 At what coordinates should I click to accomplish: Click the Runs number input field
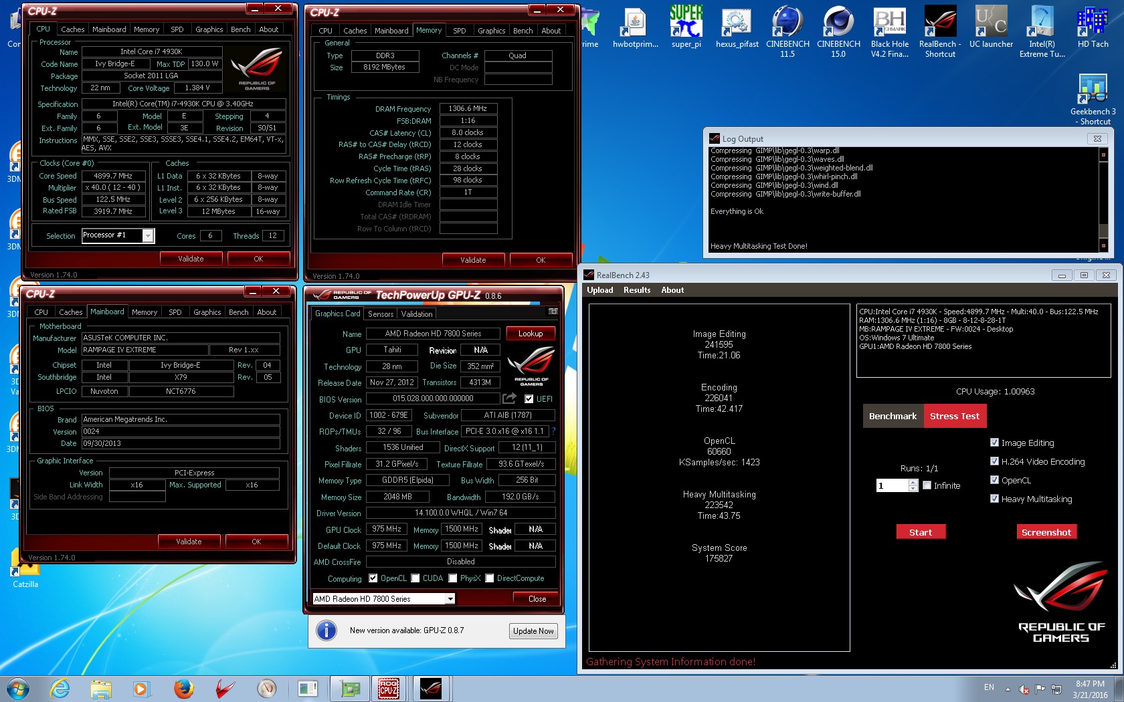[x=893, y=486]
